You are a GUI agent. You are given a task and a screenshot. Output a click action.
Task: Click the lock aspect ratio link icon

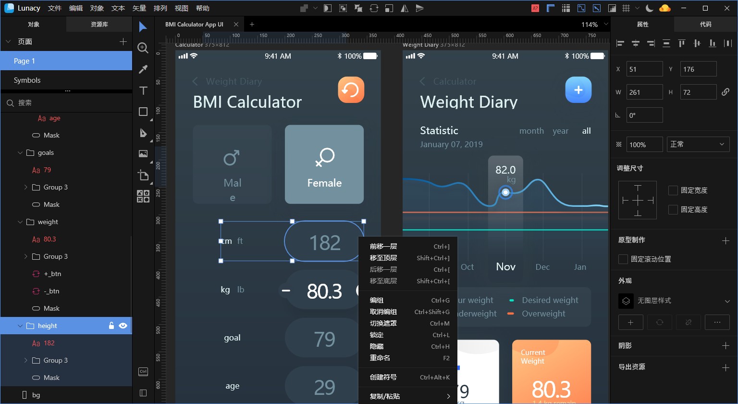pos(726,92)
